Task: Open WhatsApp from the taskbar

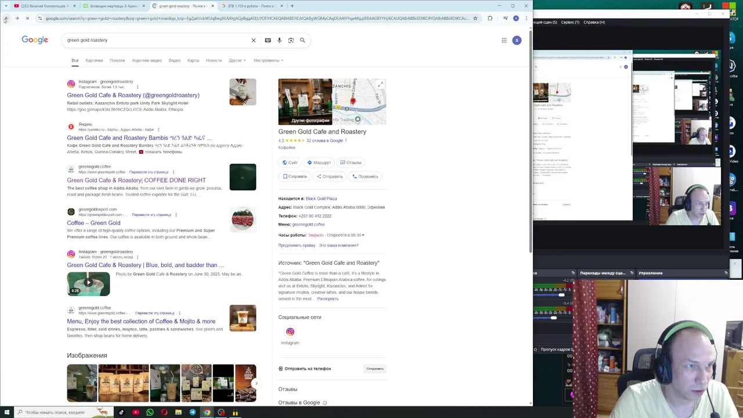Action: tap(150, 412)
